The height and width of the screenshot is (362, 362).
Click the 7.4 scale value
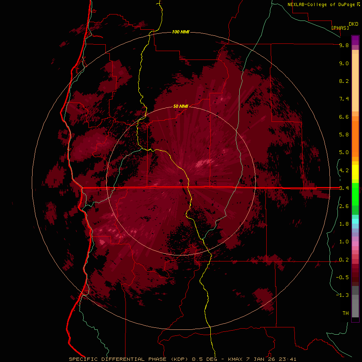[344, 99]
